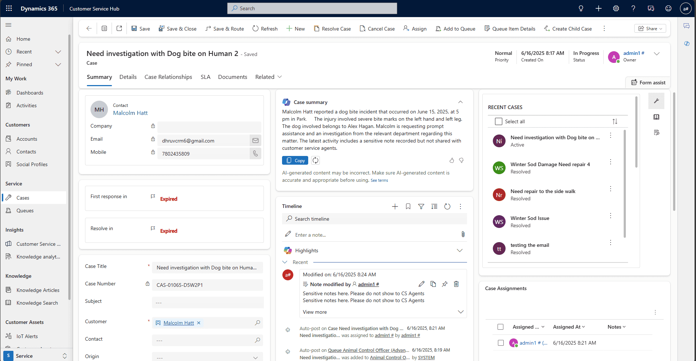Delete the note using trash icon
Image resolution: width=696 pixels, height=361 pixels.
456,284
